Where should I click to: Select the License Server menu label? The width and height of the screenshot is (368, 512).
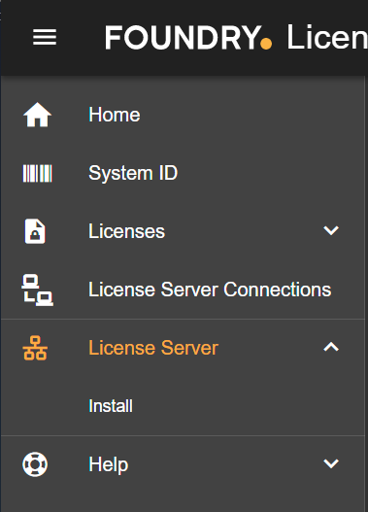153,348
